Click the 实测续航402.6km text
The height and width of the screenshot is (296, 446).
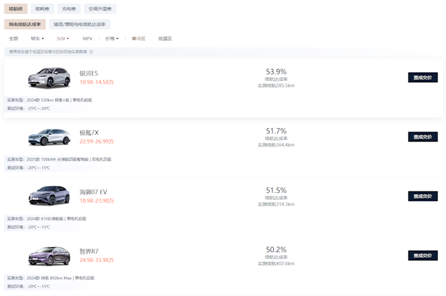(276, 263)
